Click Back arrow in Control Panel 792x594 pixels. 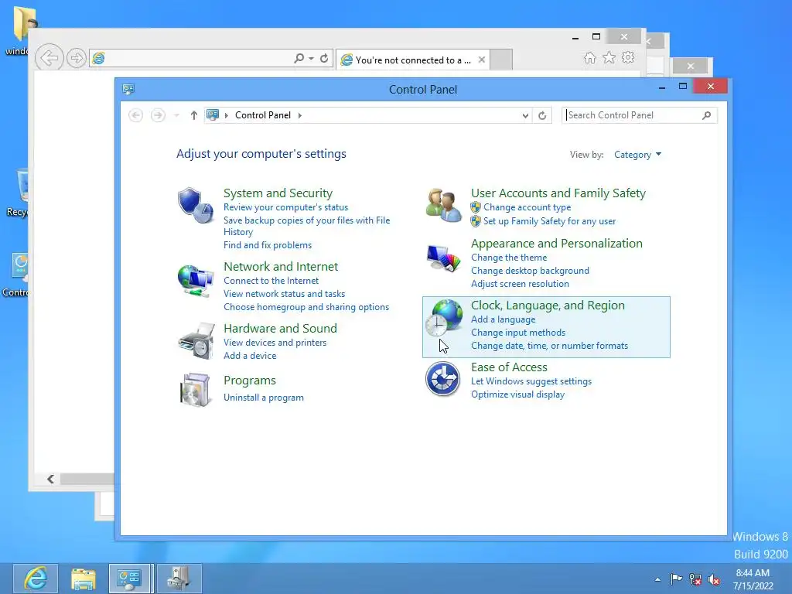[x=135, y=115]
